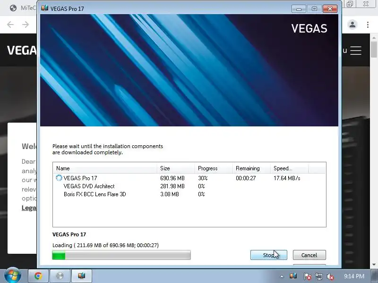Open the Action Center flag icon
This screenshot has width=378, height=283.
pos(307,276)
